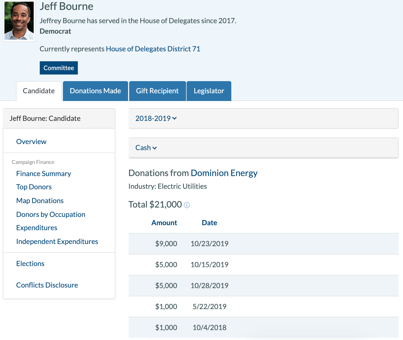Select the $9,000 donation amount
Image resolution: width=403 pixels, height=340 pixels.
click(166, 244)
